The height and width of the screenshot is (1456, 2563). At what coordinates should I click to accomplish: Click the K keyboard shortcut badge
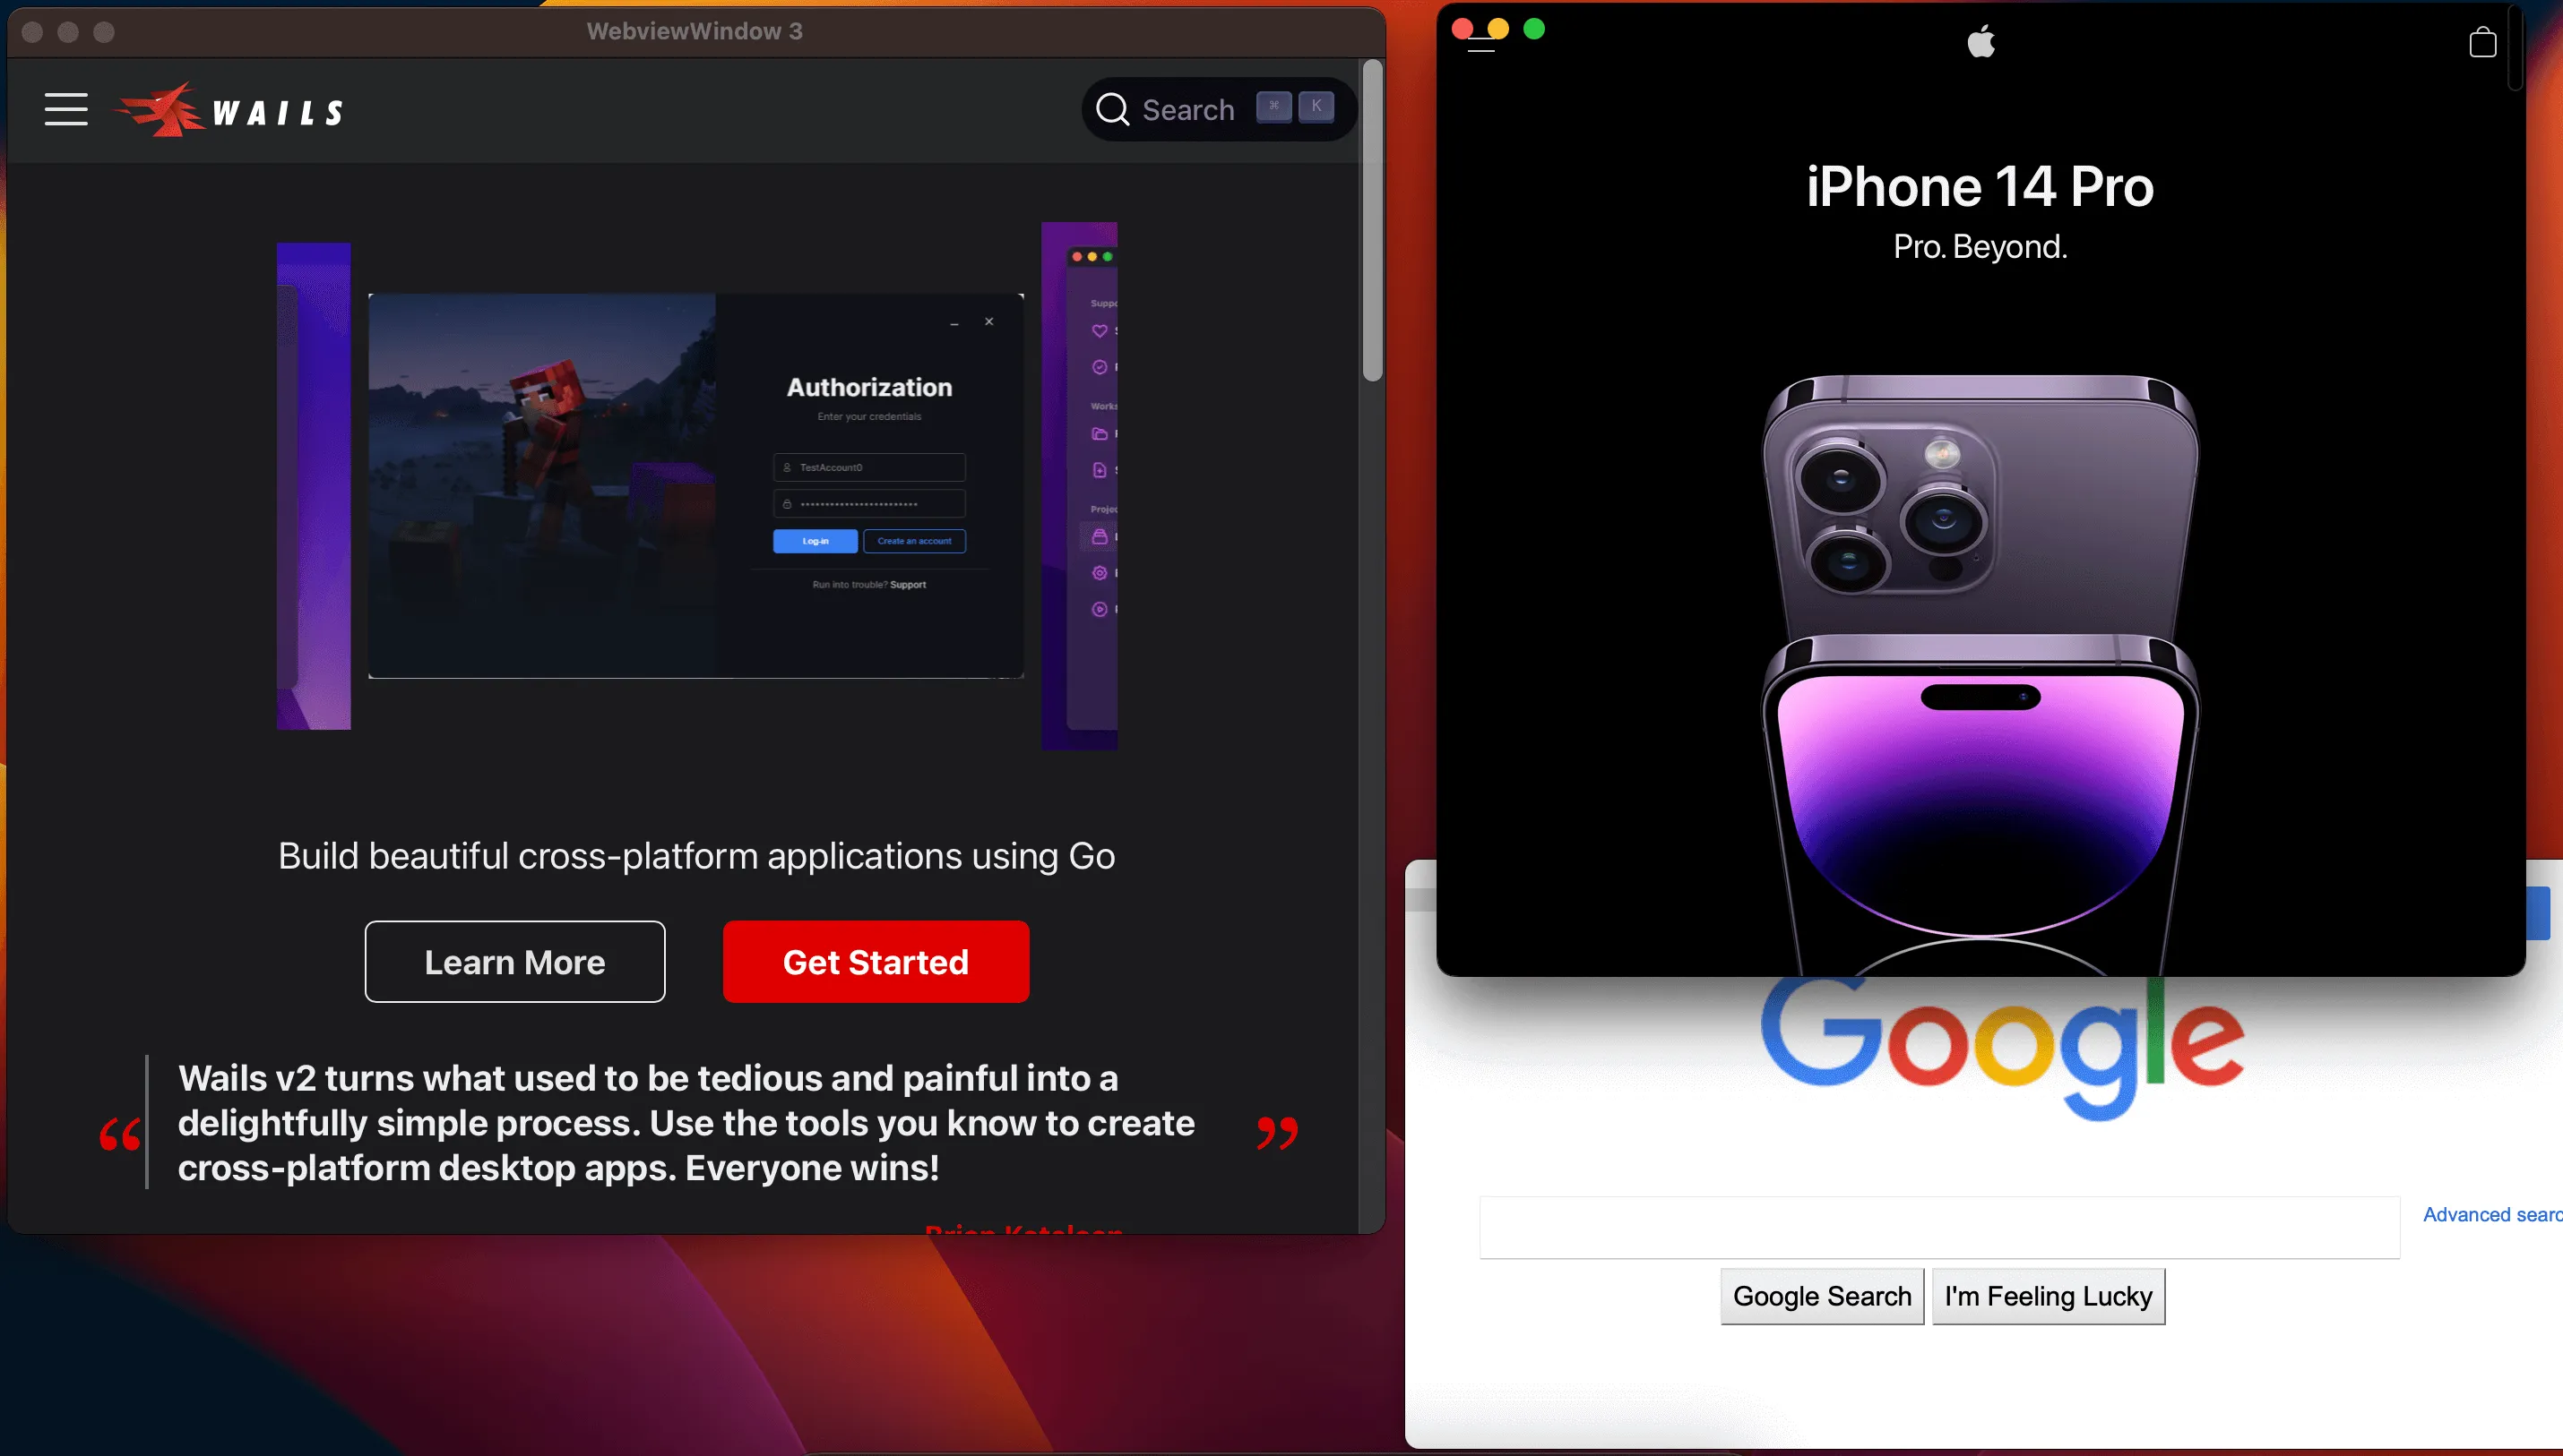click(1315, 109)
